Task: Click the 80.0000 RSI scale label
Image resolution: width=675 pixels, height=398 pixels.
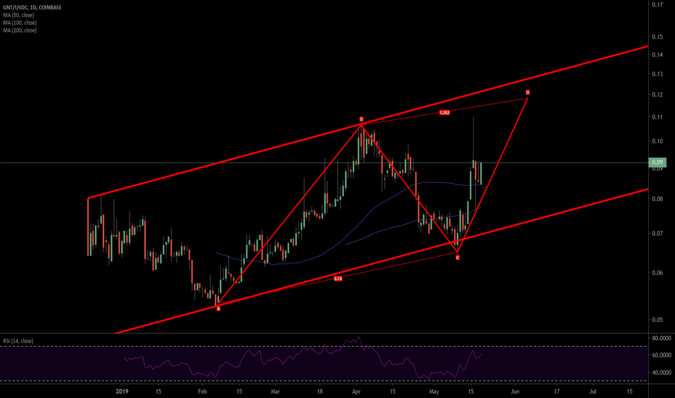Action: [x=662, y=338]
